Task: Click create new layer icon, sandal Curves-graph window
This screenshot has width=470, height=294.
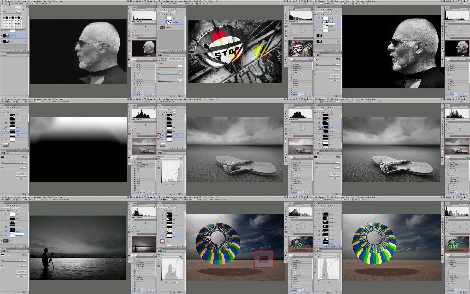Action: (180, 149)
